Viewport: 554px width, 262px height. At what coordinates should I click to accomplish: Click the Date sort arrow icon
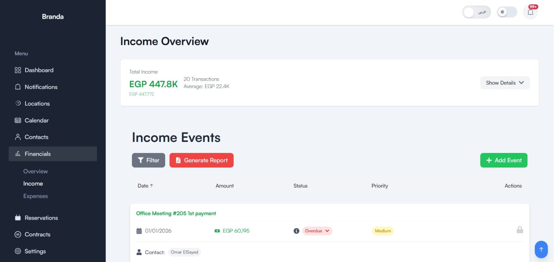pos(152,186)
